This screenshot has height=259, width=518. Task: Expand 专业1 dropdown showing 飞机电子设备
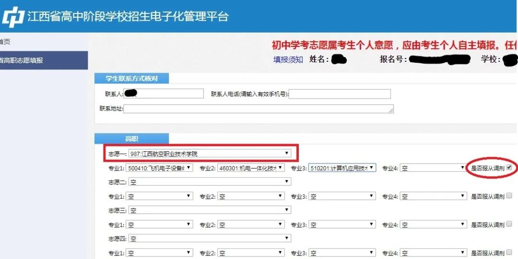click(x=159, y=168)
